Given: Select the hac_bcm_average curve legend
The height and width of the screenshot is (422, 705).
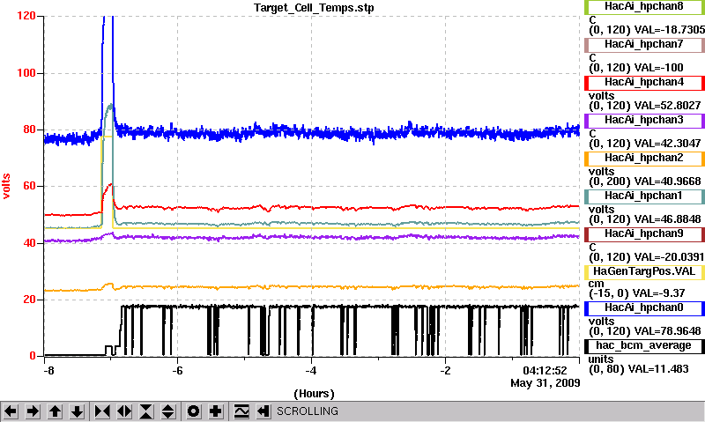Looking at the screenshot, I should (x=644, y=345).
